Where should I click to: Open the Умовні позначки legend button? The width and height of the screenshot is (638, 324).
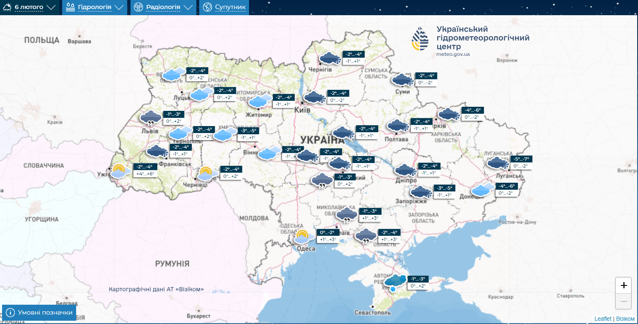(40, 313)
